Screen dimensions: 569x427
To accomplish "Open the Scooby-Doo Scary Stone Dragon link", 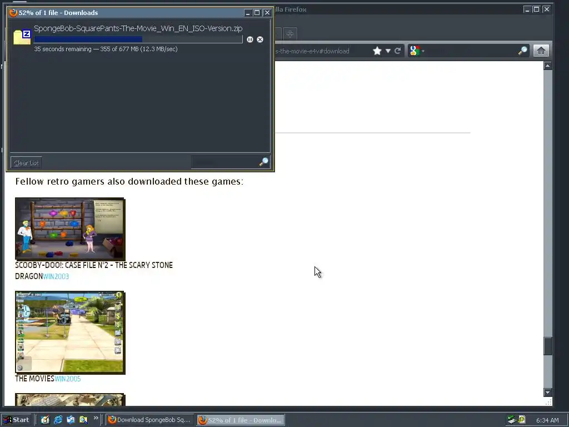I will pos(93,271).
